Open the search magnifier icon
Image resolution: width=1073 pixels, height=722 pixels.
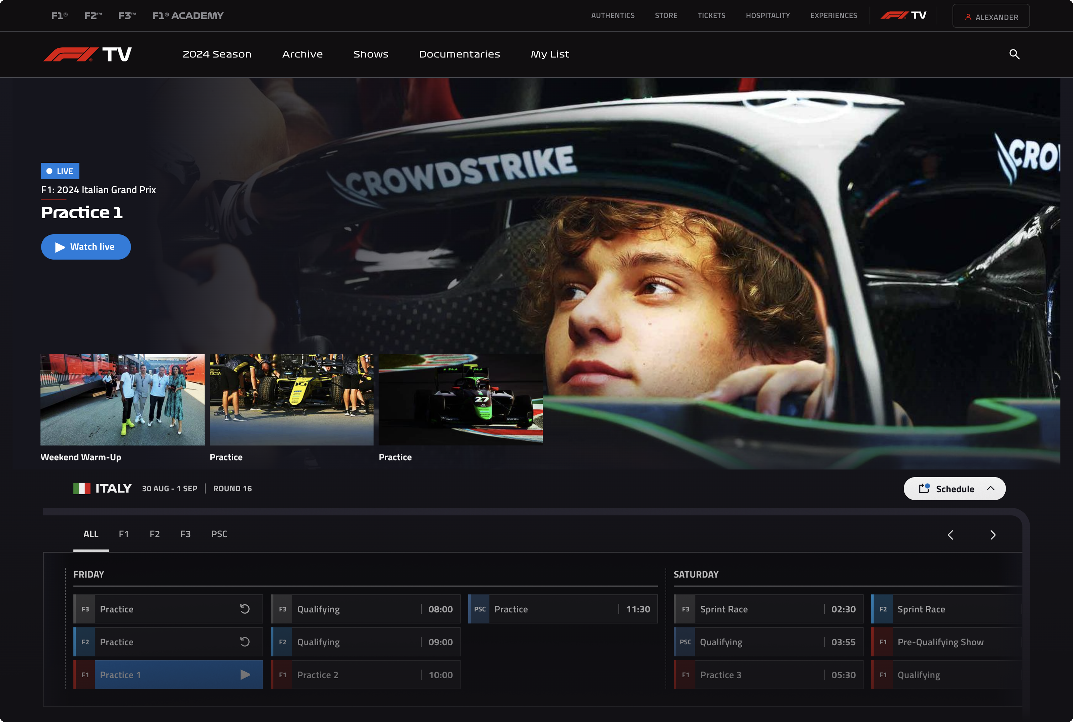(1014, 54)
